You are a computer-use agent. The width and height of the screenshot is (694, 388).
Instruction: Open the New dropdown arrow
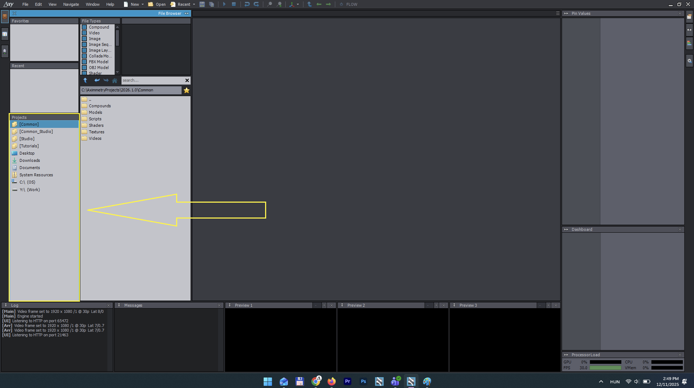[x=142, y=4]
